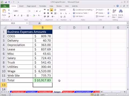Align text to the left
129x96 pixels.
coord(45,13)
